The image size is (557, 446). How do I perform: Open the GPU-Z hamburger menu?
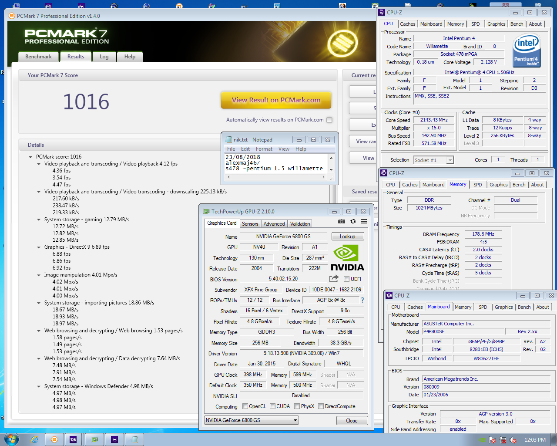(364, 221)
